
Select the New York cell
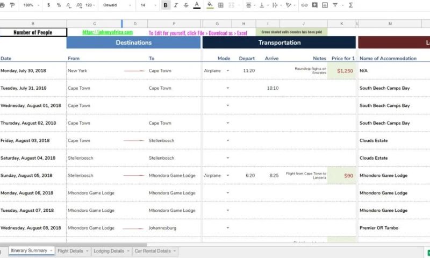click(x=94, y=71)
